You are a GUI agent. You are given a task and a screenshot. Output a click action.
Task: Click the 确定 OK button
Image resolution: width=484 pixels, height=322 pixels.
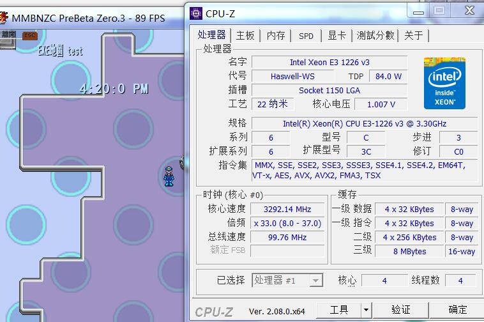tap(457, 310)
